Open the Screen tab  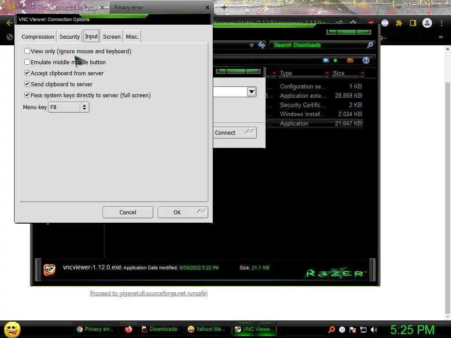pyautogui.click(x=111, y=37)
